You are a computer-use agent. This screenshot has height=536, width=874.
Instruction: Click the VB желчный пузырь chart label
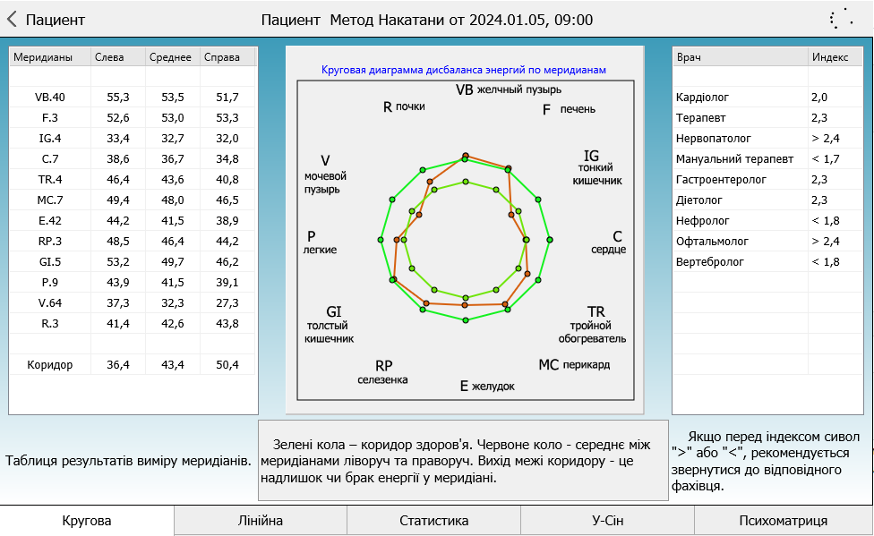point(508,89)
